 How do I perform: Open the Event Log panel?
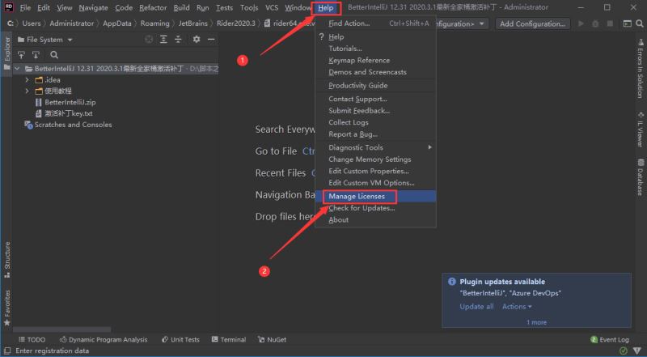click(x=610, y=340)
